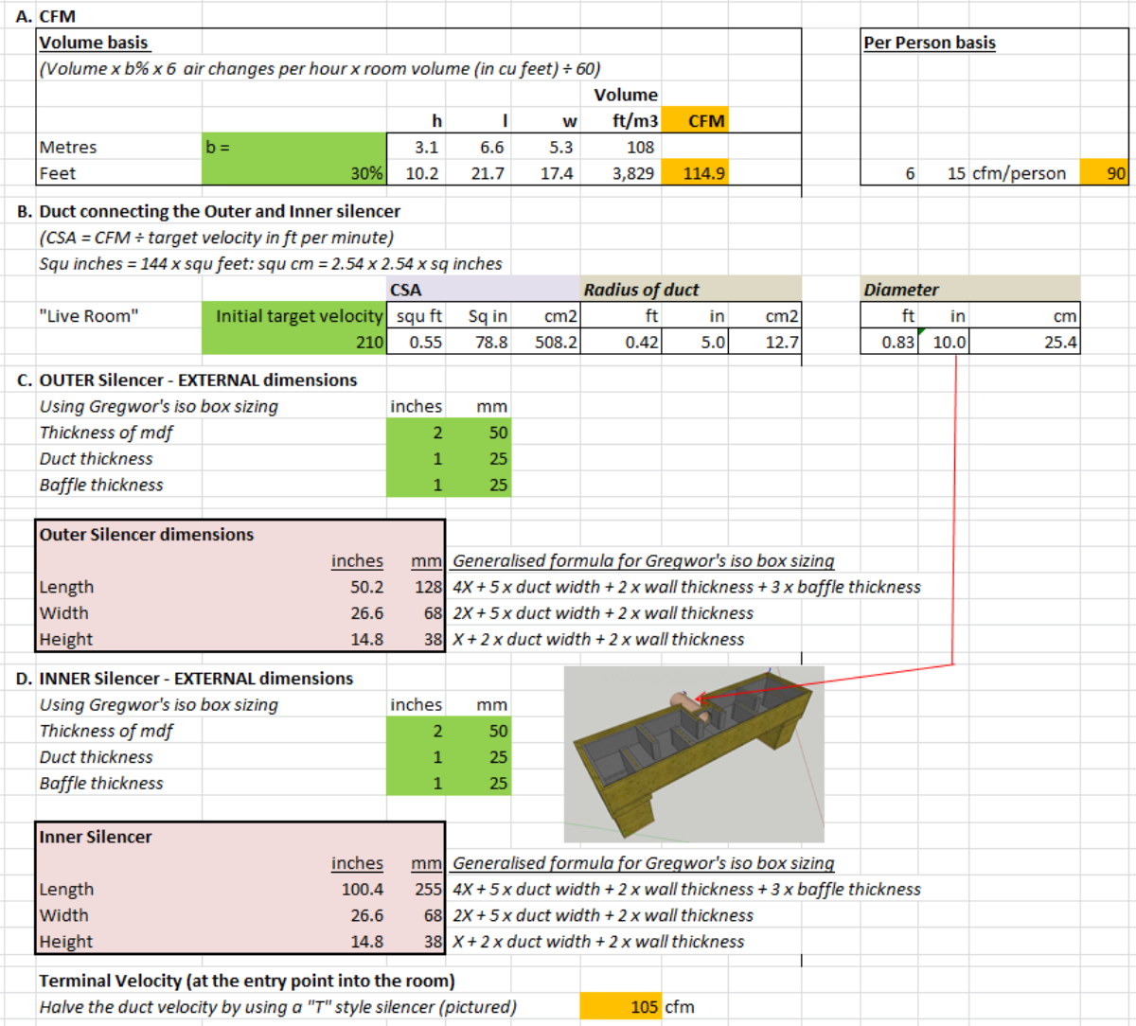Image resolution: width=1136 pixels, height=1026 pixels.
Task: Click the 'Per Person basis' heading
Action: [x=930, y=43]
